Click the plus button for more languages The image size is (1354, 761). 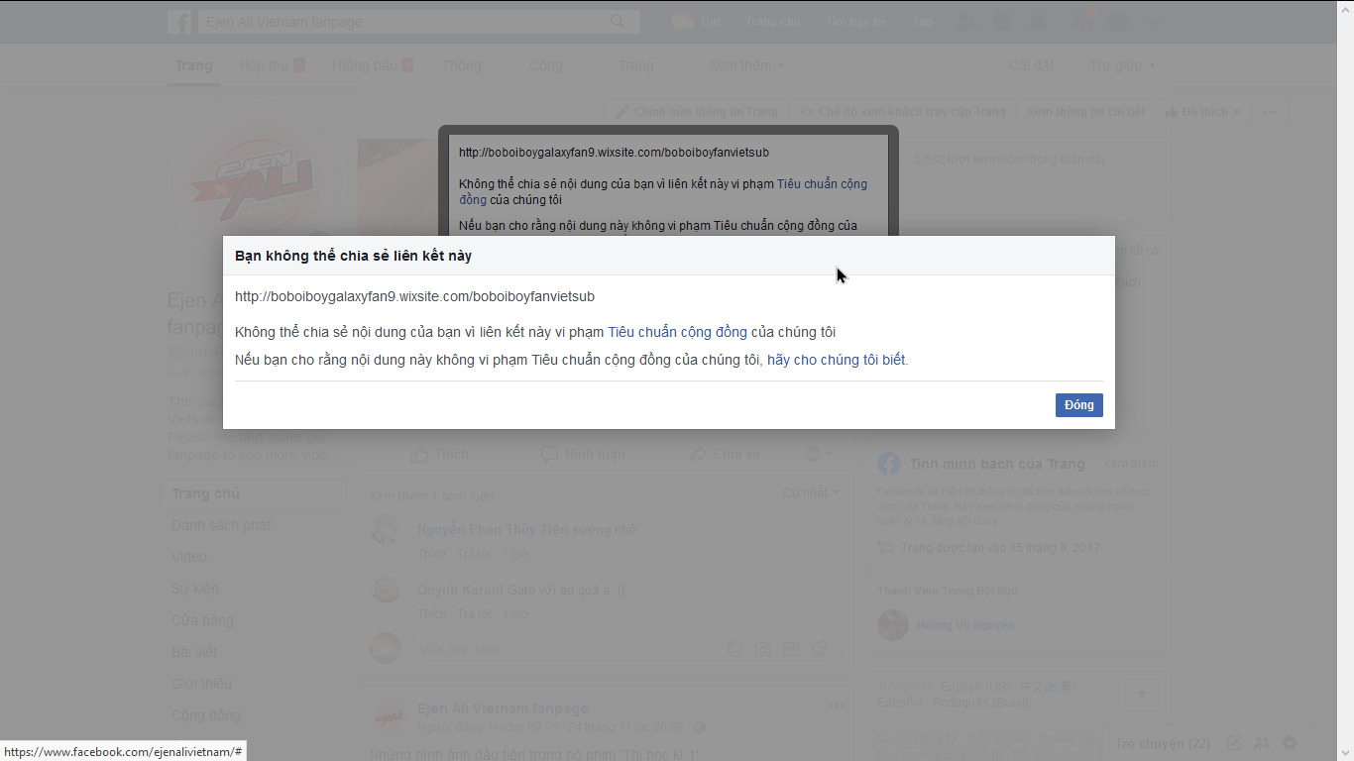click(x=1141, y=693)
